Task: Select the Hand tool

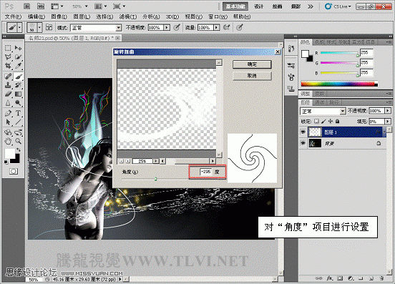Action: point(8,141)
